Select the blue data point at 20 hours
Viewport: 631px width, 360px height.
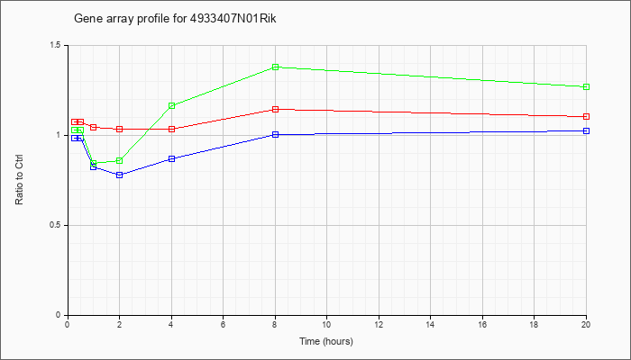point(586,131)
